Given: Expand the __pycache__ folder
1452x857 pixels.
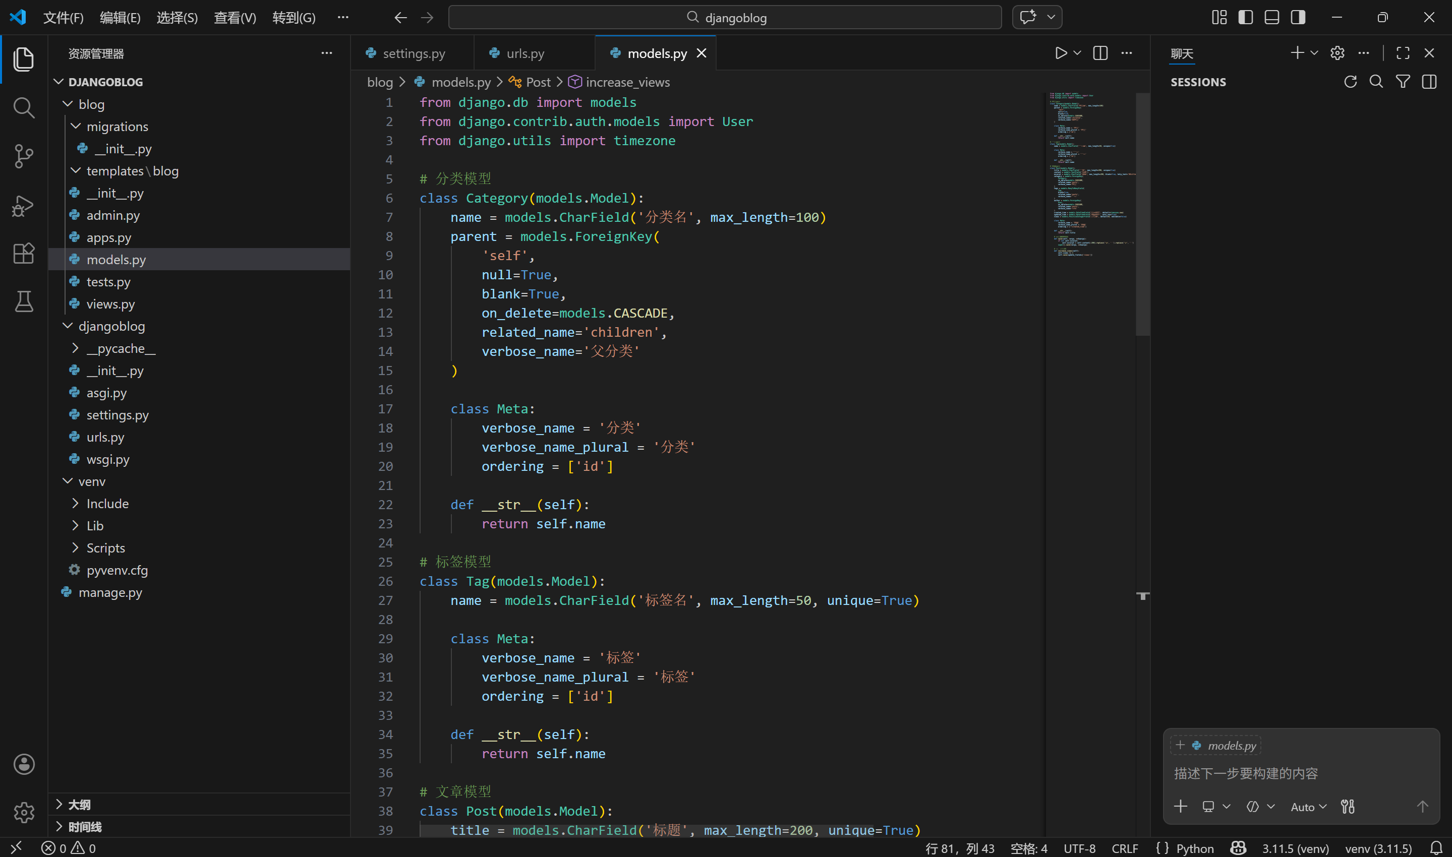Looking at the screenshot, I should pyautogui.click(x=121, y=348).
